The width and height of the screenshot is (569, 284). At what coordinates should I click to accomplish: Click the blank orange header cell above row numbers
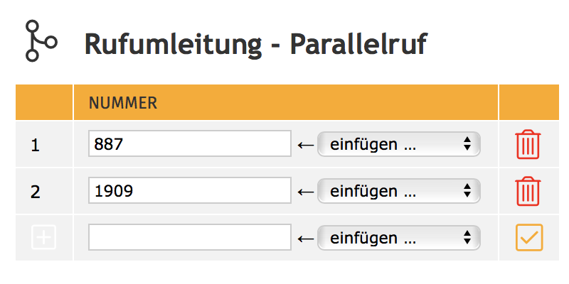pos(44,103)
